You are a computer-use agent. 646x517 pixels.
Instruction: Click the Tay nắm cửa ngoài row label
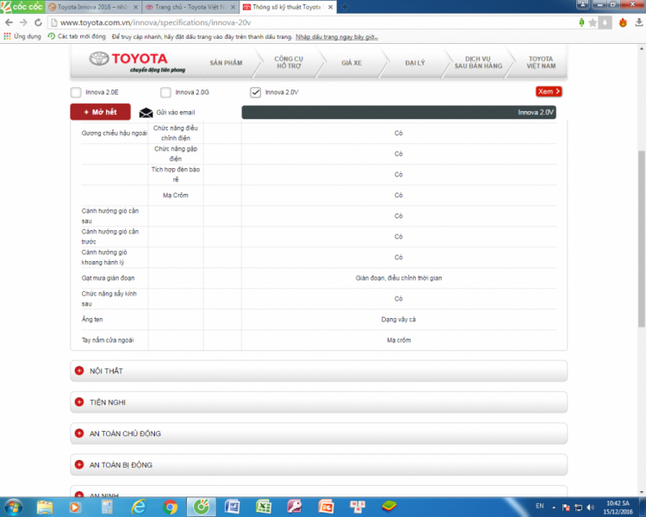(x=108, y=340)
